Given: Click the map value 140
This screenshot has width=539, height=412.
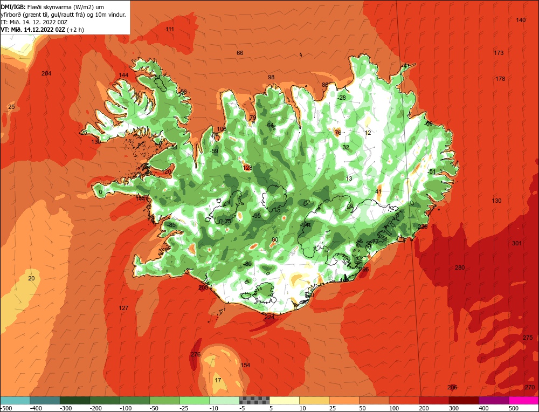Looking at the screenshot, I should (x=521, y=20).
